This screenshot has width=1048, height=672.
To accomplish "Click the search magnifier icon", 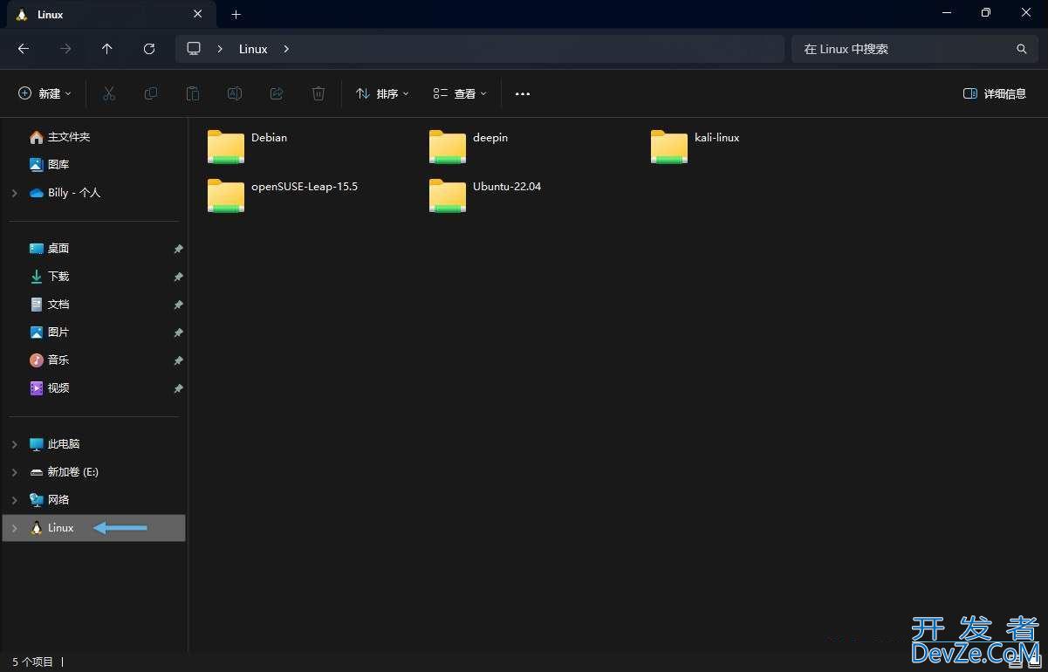I will pos(1022,49).
